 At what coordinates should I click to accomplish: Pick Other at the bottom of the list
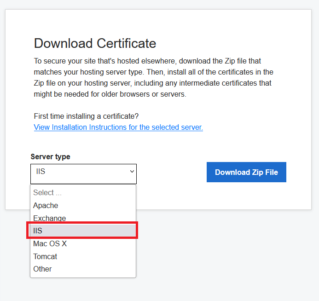(x=42, y=269)
